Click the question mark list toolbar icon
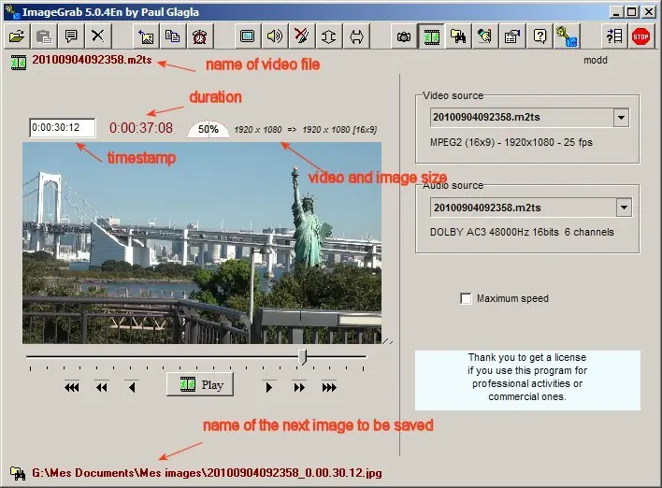 (x=614, y=36)
